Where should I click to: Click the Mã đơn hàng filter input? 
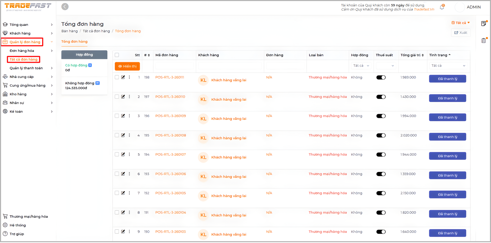(174, 66)
